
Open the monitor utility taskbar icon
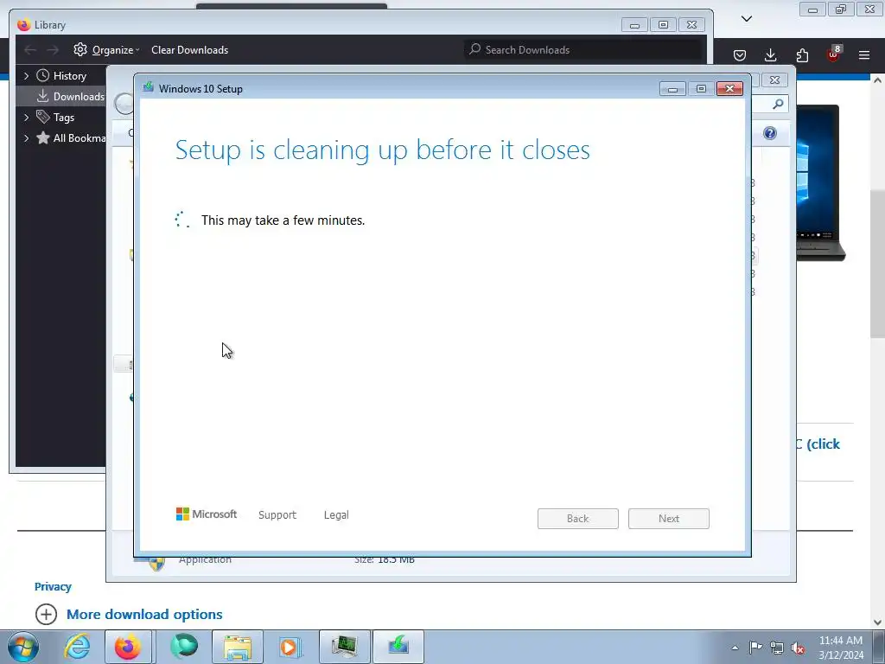[344, 647]
